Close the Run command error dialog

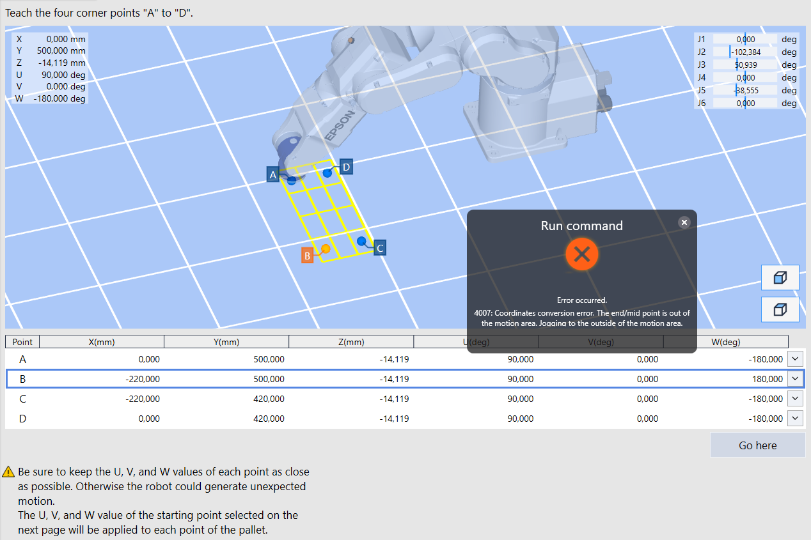click(684, 222)
